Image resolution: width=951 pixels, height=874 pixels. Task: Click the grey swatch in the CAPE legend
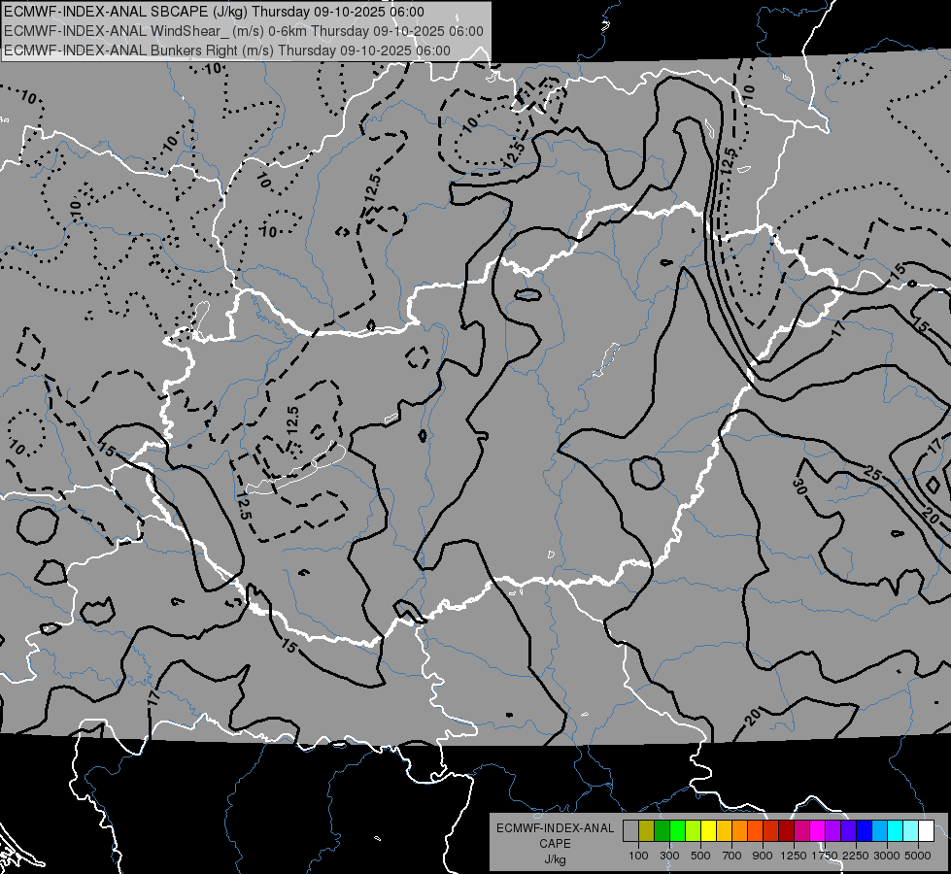click(x=630, y=831)
